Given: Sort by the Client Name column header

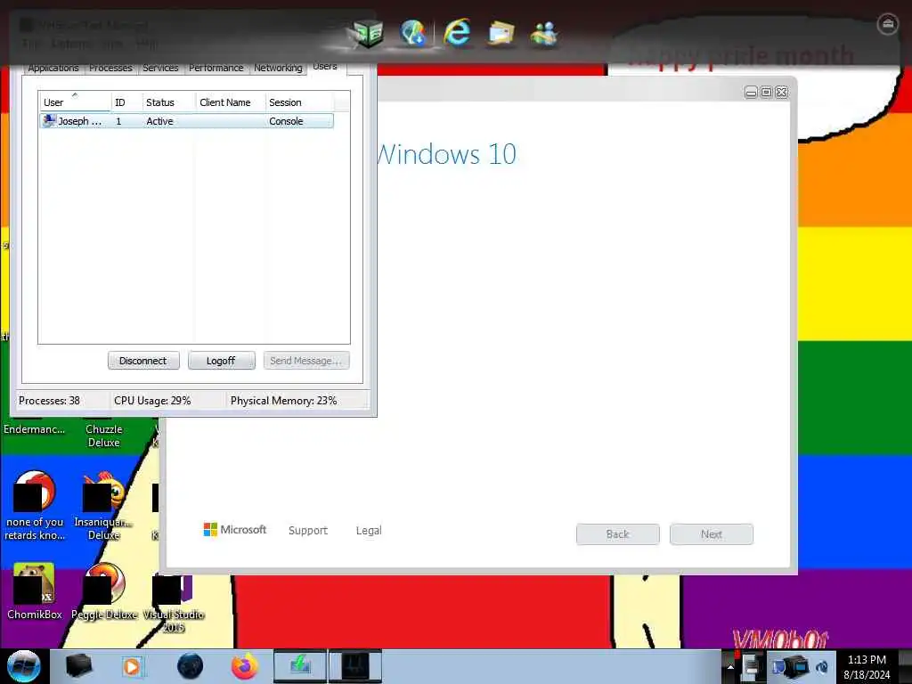Looking at the screenshot, I should [231, 102].
